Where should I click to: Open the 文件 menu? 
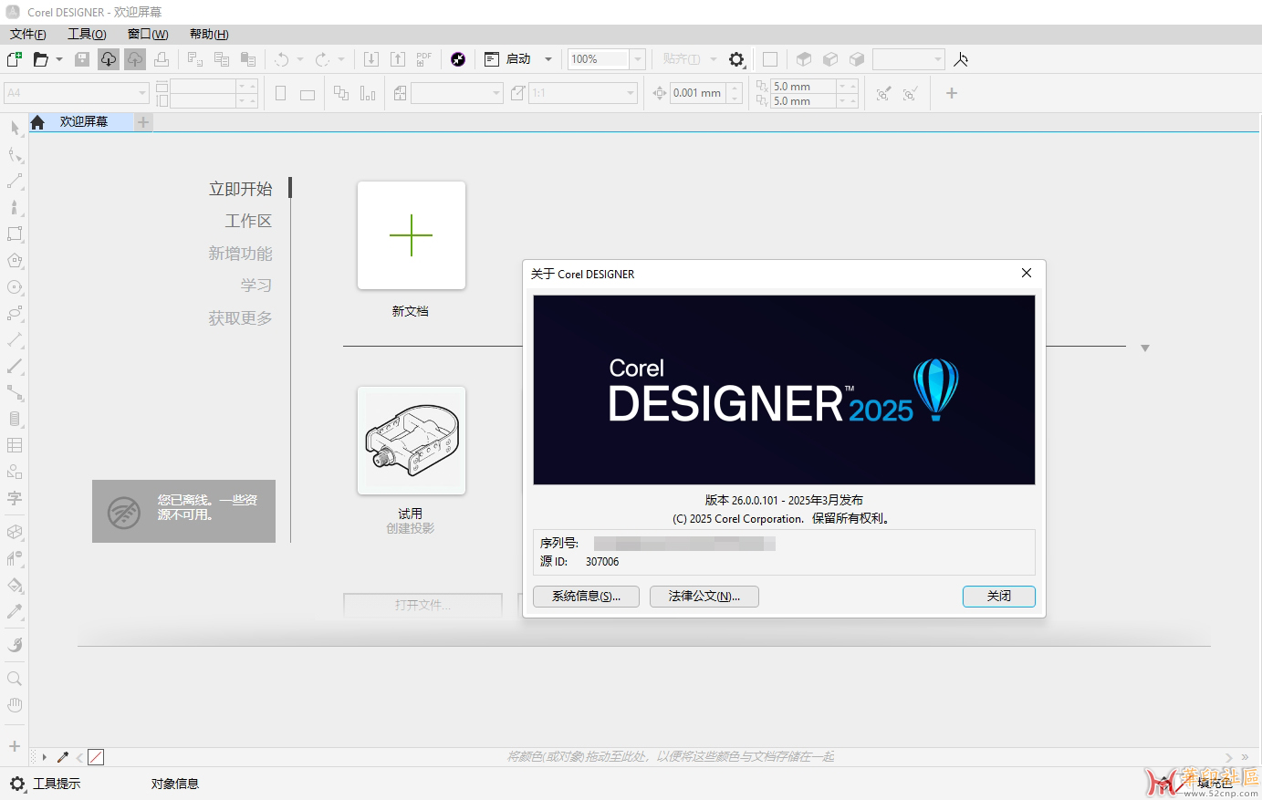click(27, 34)
